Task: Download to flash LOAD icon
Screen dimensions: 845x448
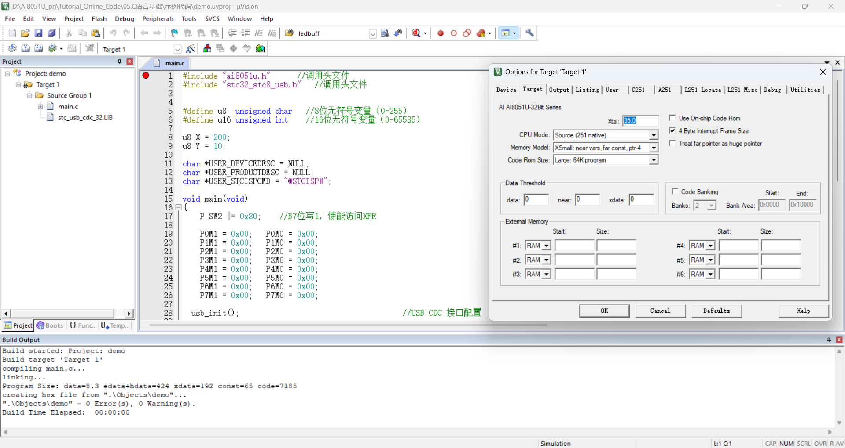Action: tap(90, 49)
